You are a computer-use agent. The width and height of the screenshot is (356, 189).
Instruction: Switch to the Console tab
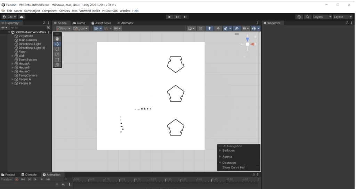[x=29, y=175]
